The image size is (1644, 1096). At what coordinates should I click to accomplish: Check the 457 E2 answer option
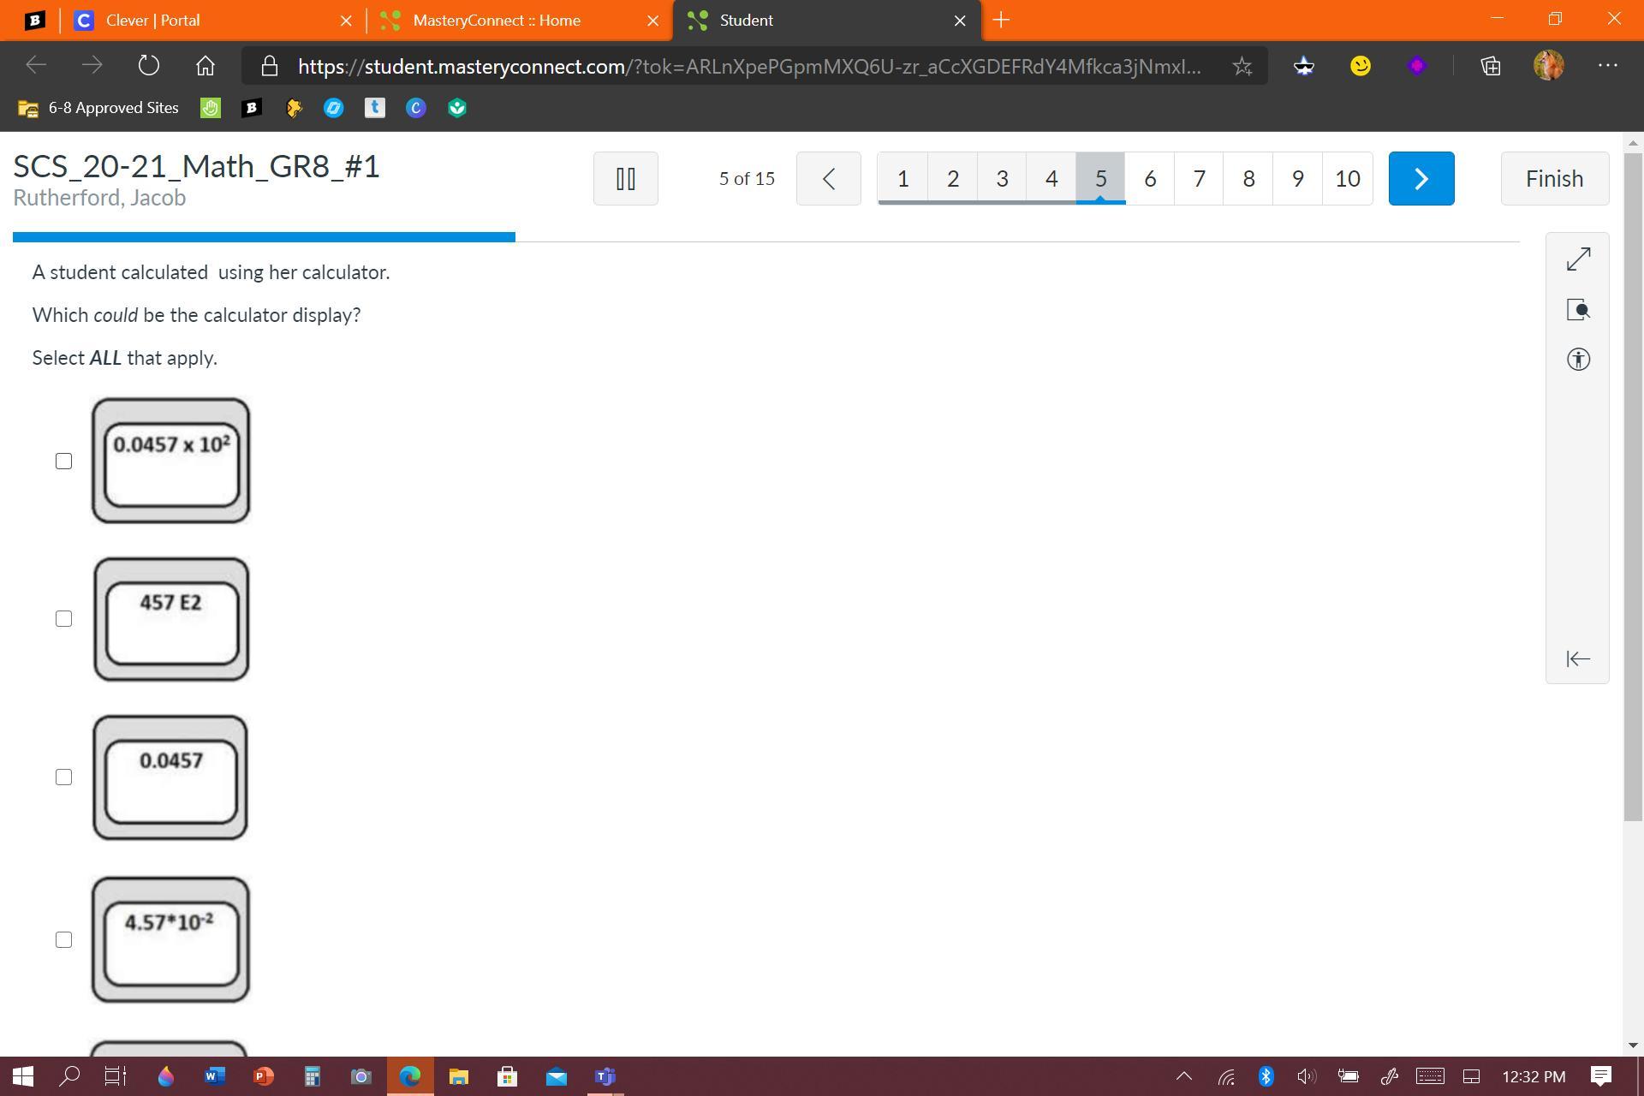tap(63, 619)
